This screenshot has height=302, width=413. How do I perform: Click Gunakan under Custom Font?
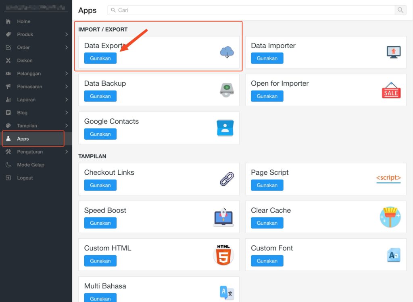tap(267, 261)
